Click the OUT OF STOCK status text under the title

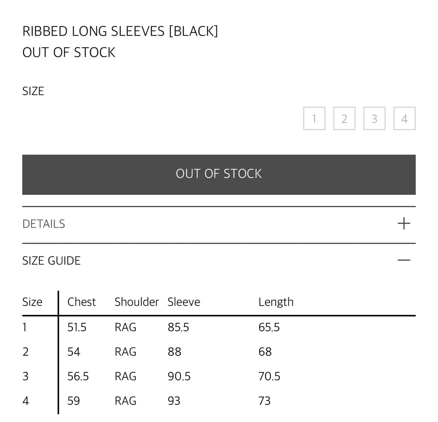(x=69, y=52)
